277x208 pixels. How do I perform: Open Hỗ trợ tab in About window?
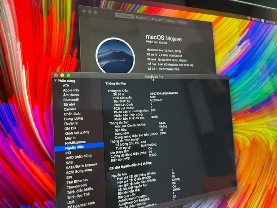click(170, 21)
